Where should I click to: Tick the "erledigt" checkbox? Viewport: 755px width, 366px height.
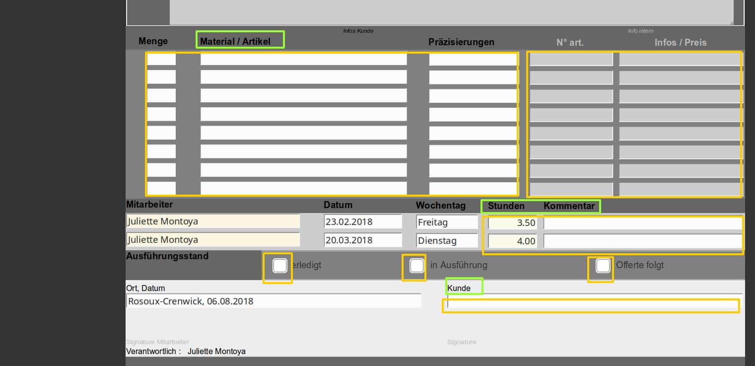[x=280, y=266]
